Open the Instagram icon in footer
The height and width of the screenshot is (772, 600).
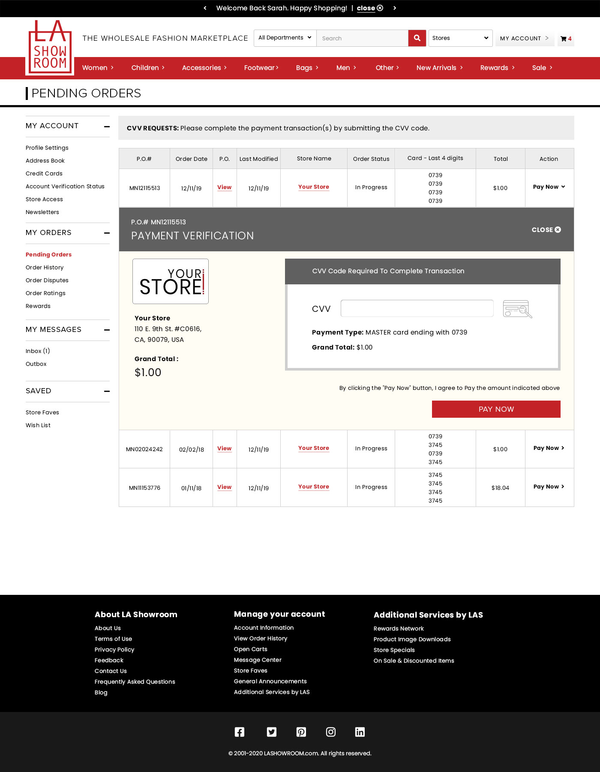(331, 732)
